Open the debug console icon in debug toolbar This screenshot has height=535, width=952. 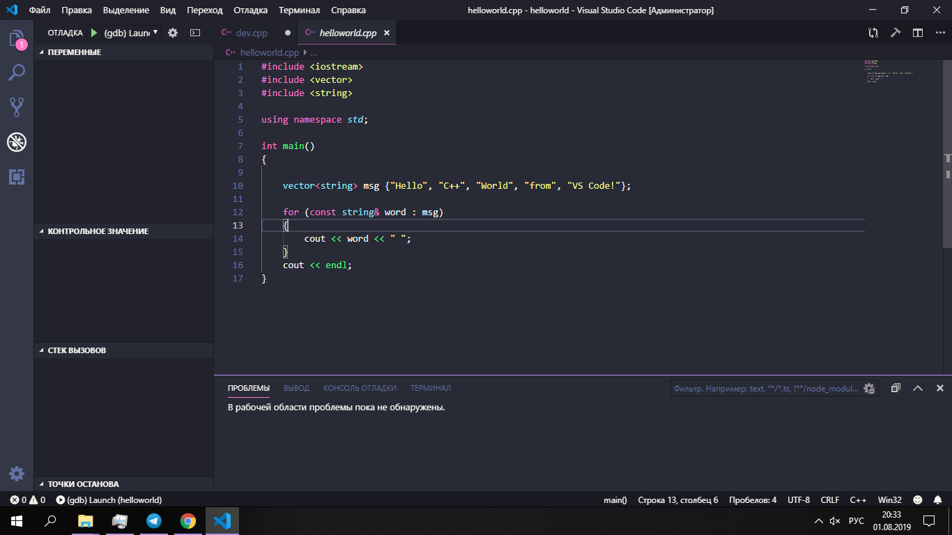(x=195, y=33)
